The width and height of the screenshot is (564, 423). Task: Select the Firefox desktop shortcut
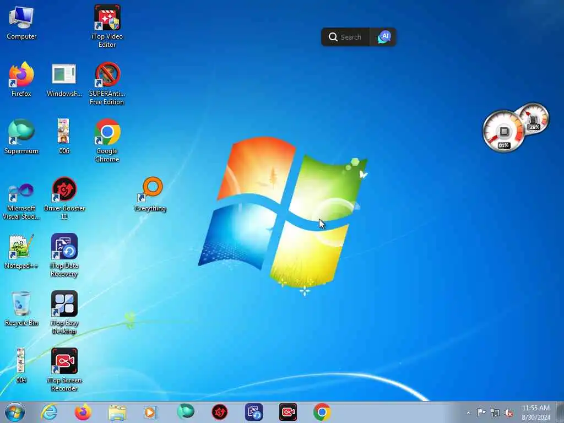click(21, 79)
